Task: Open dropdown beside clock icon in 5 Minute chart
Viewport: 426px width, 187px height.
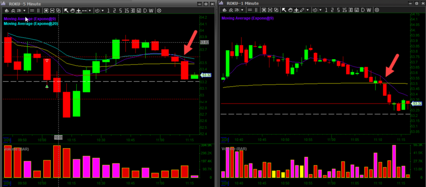Action: [103, 10]
